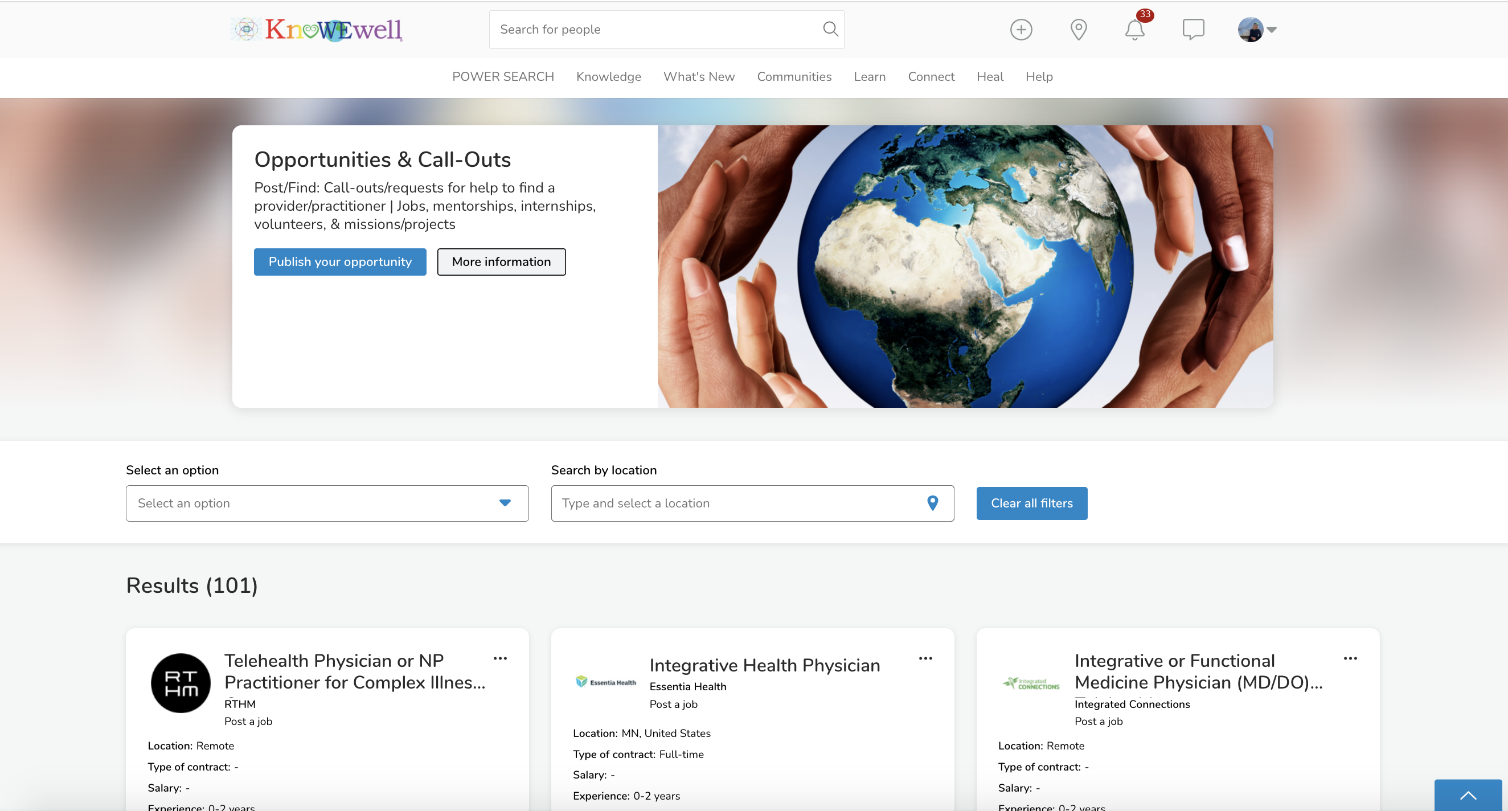Click the profile avatar picture

(1250, 29)
